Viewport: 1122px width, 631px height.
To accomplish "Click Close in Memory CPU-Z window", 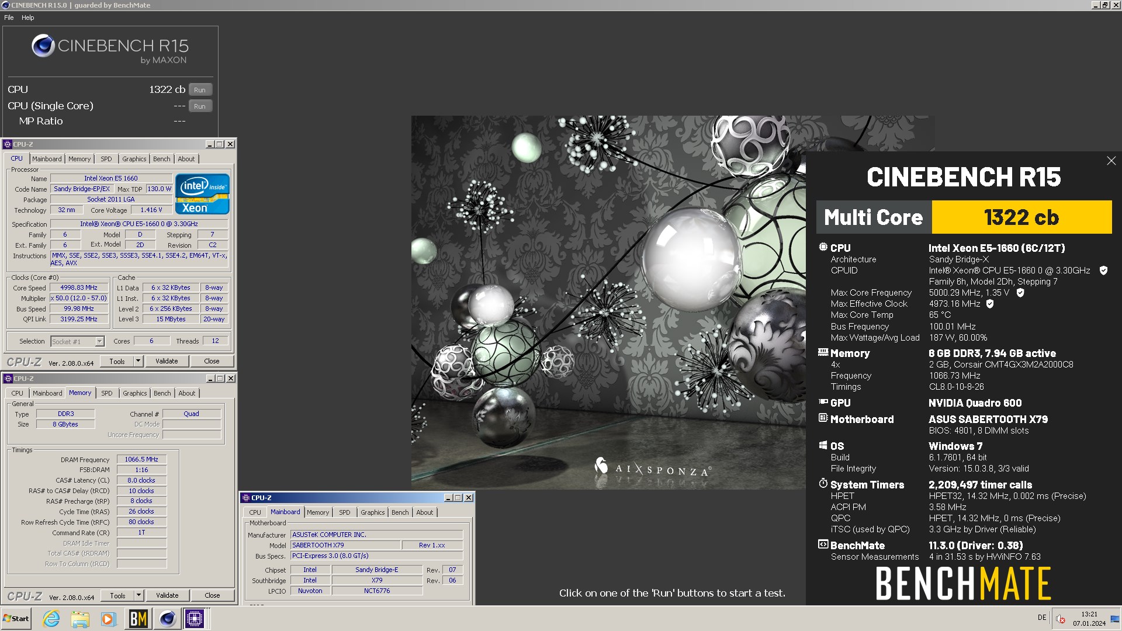I will point(212,595).
